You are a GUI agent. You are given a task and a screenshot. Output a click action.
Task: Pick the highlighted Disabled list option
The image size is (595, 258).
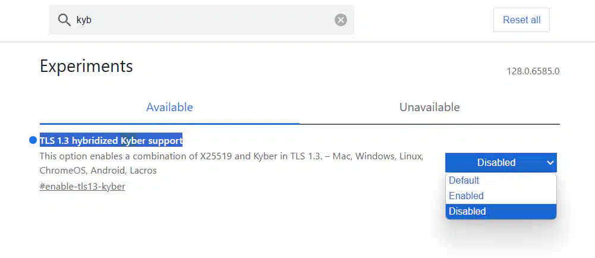click(x=467, y=211)
